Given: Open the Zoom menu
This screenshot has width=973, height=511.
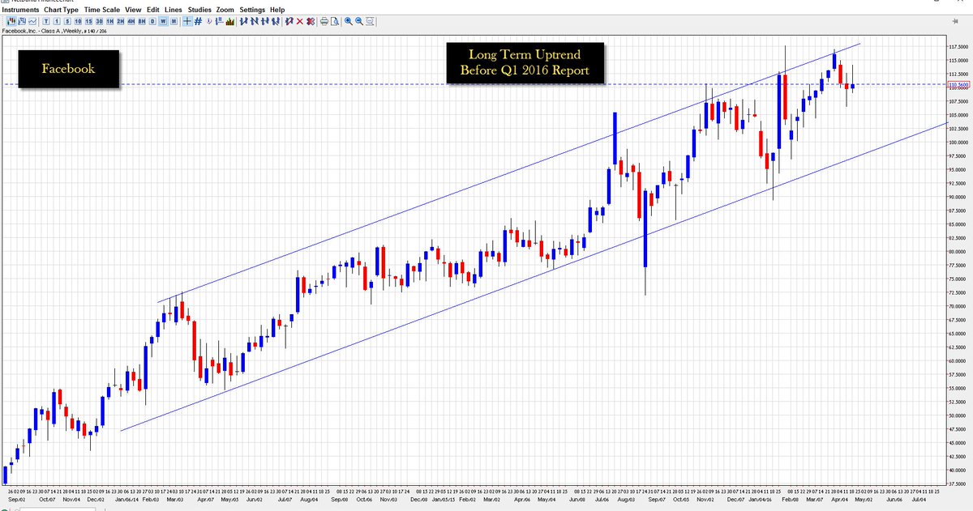Looking at the screenshot, I should click(225, 10).
